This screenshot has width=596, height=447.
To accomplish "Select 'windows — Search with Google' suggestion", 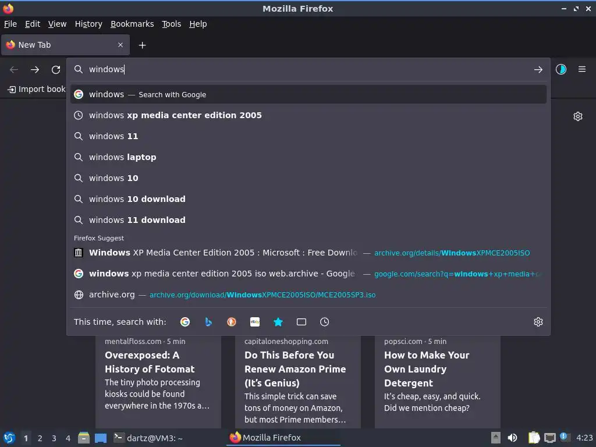I will [308, 94].
